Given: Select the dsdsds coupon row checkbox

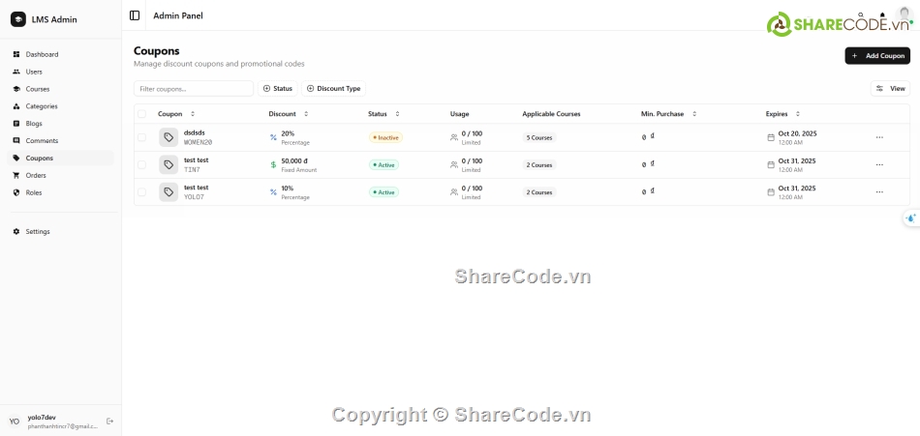Looking at the screenshot, I should (x=141, y=137).
